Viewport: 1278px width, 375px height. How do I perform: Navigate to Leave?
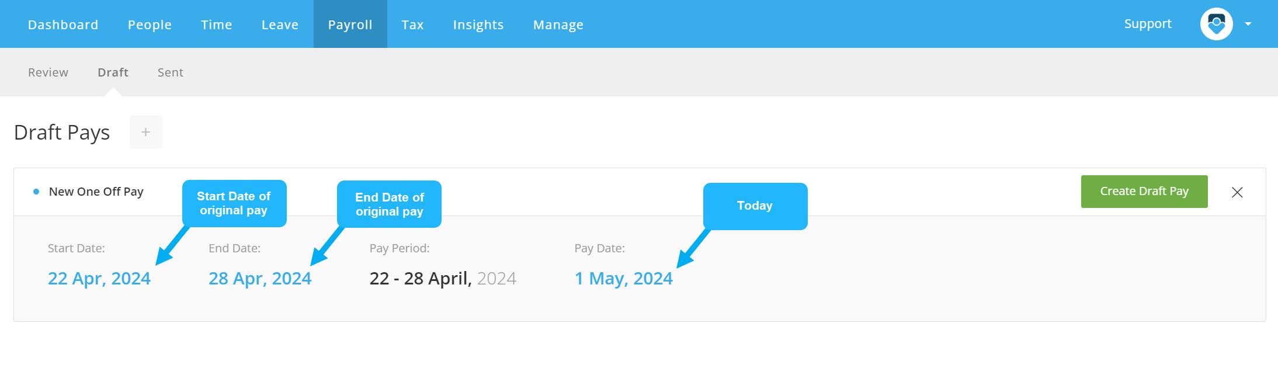(x=280, y=25)
